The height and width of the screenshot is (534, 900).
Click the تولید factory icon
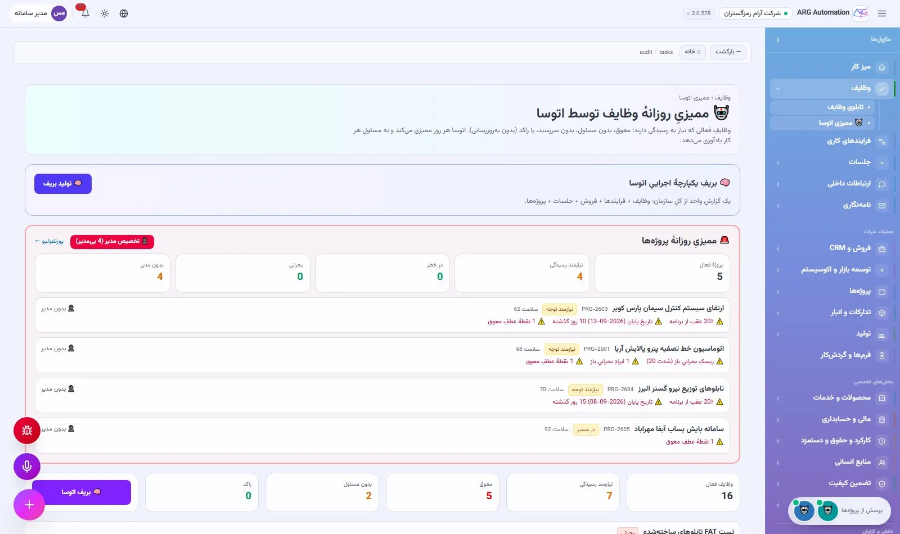[x=882, y=335]
